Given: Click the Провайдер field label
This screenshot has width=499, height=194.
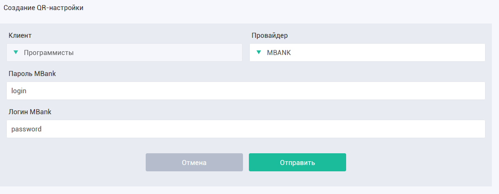Looking at the screenshot, I should [270, 36].
